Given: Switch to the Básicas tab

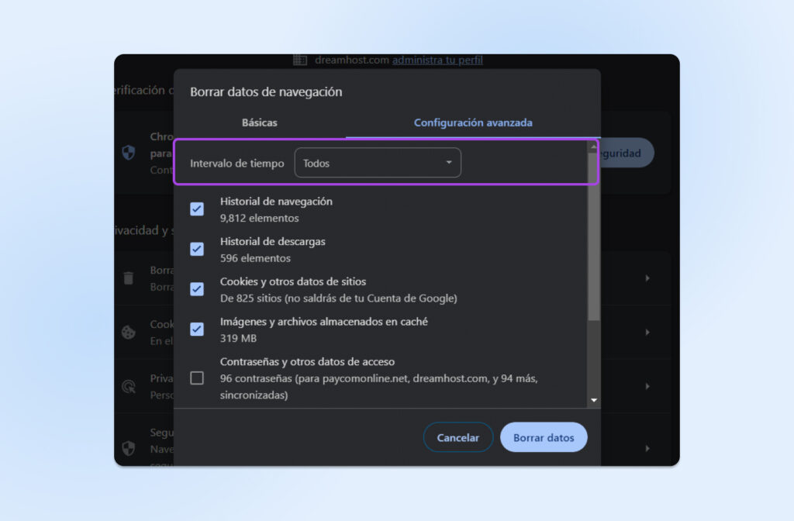Looking at the screenshot, I should 259,122.
